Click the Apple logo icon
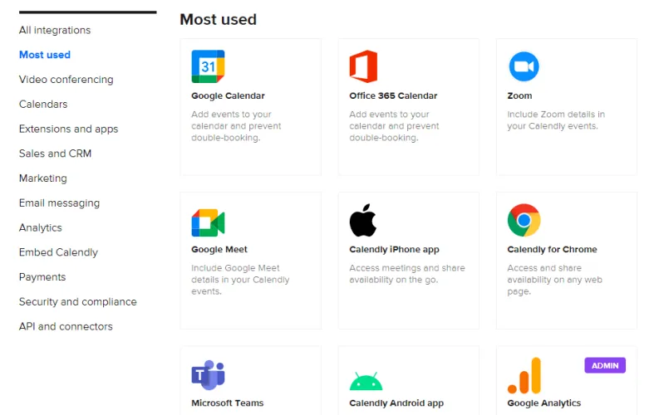Screen dimensions: 654x415 pyautogui.click(x=363, y=221)
